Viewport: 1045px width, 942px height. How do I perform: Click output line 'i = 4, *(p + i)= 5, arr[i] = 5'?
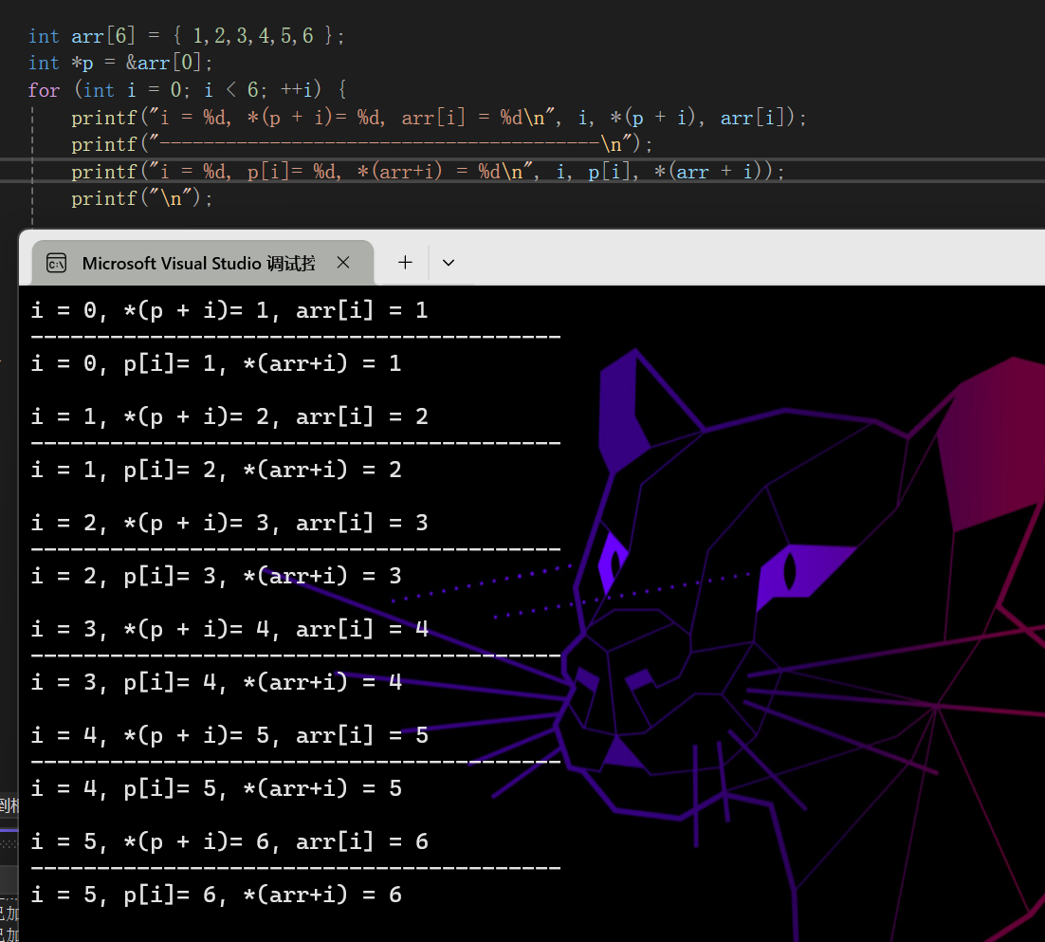click(x=229, y=736)
